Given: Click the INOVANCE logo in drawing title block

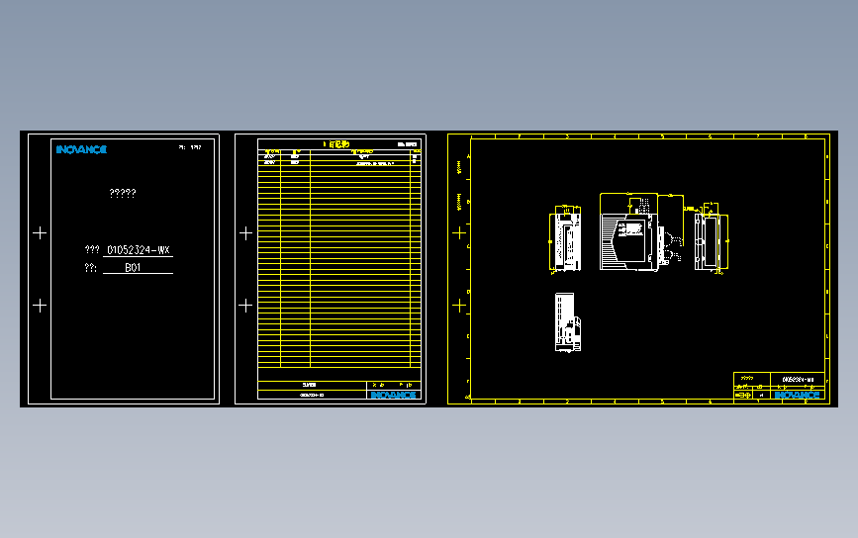Looking at the screenshot, I should click(x=797, y=395).
